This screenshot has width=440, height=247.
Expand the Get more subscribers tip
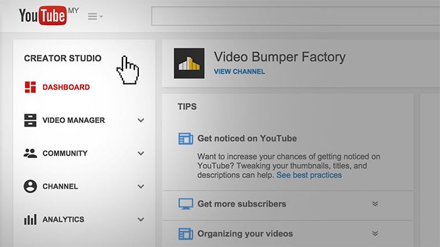click(375, 204)
